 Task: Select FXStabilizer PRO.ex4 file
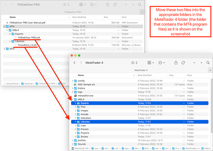point(73,38)
